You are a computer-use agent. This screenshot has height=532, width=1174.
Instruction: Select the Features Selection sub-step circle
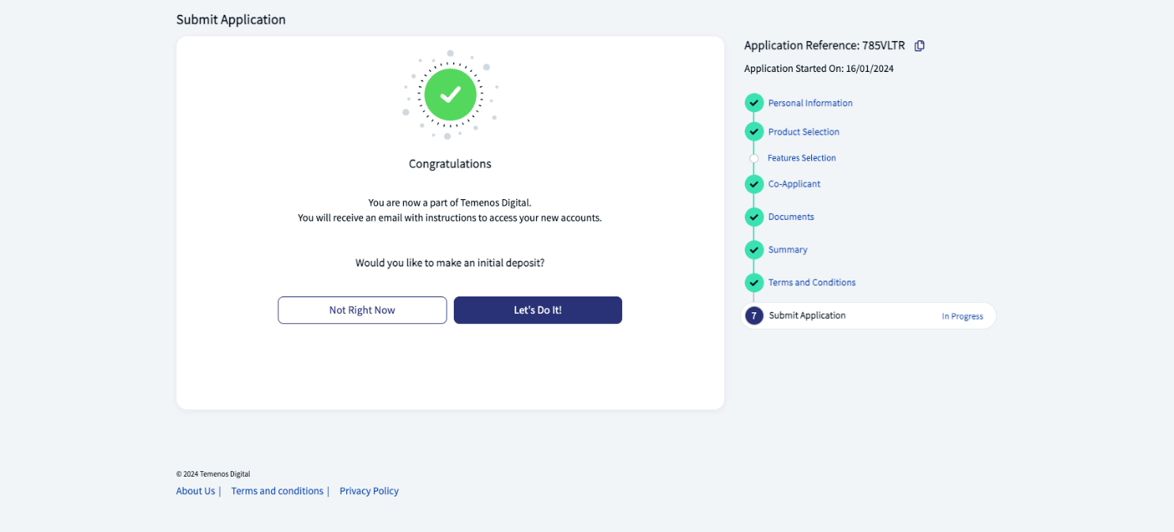753,159
